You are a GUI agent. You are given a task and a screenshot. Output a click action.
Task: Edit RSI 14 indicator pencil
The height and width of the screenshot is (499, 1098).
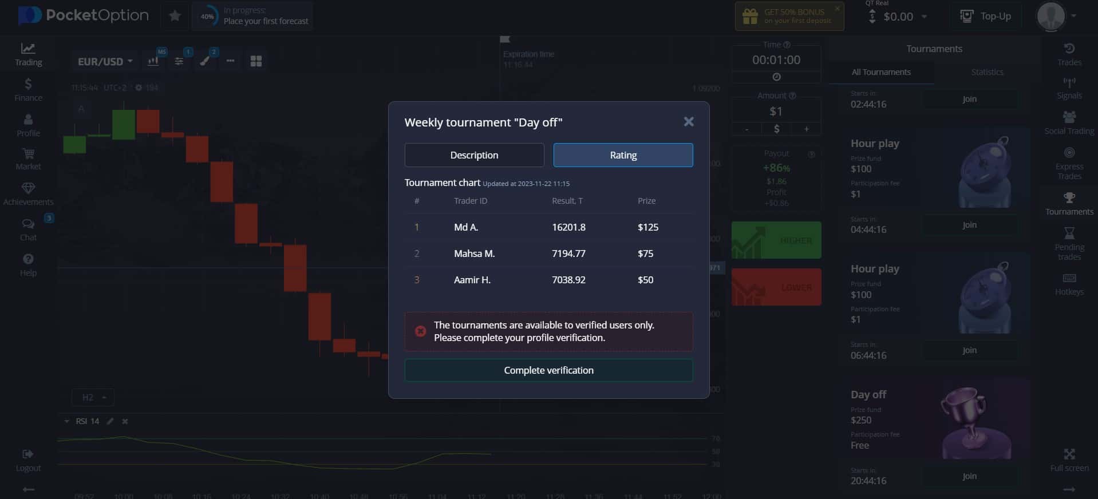(110, 421)
